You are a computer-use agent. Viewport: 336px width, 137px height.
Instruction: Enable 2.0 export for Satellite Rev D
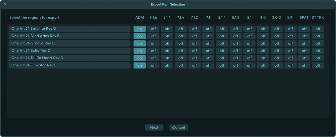click(263, 29)
